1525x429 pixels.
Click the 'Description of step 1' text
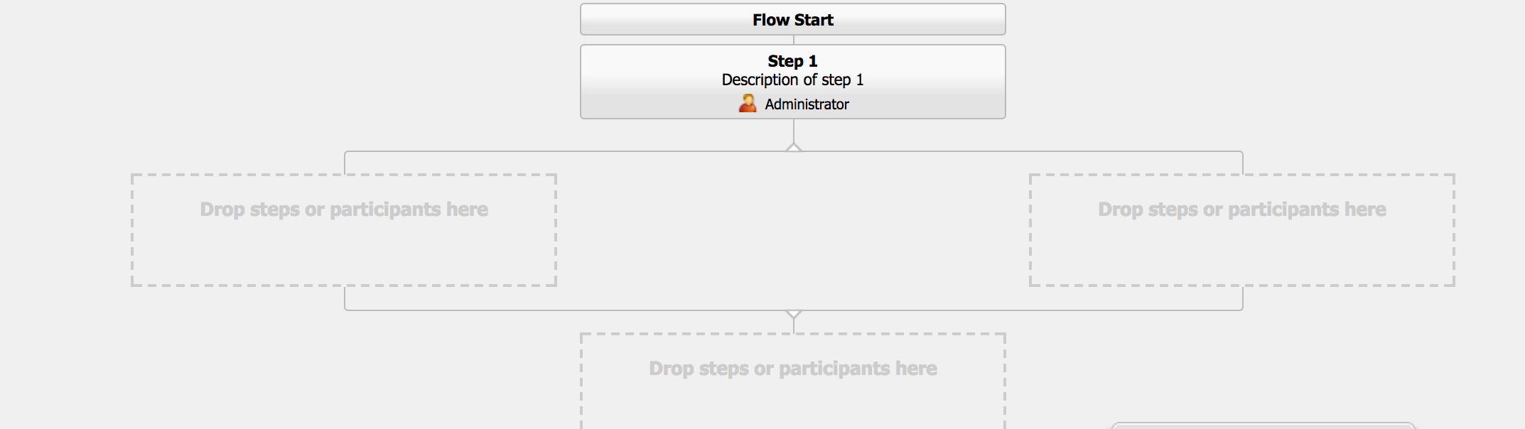[793, 80]
